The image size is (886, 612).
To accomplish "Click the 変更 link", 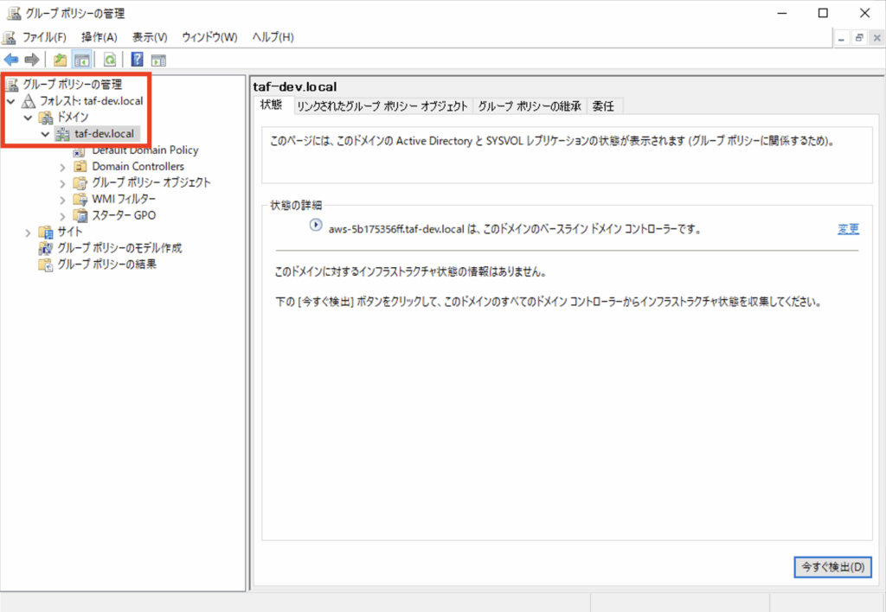I will tap(848, 229).
